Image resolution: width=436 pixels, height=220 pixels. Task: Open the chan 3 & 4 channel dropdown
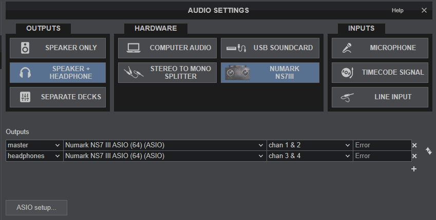(x=309, y=156)
